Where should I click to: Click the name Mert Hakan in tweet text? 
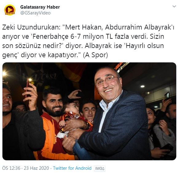point(83,27)
